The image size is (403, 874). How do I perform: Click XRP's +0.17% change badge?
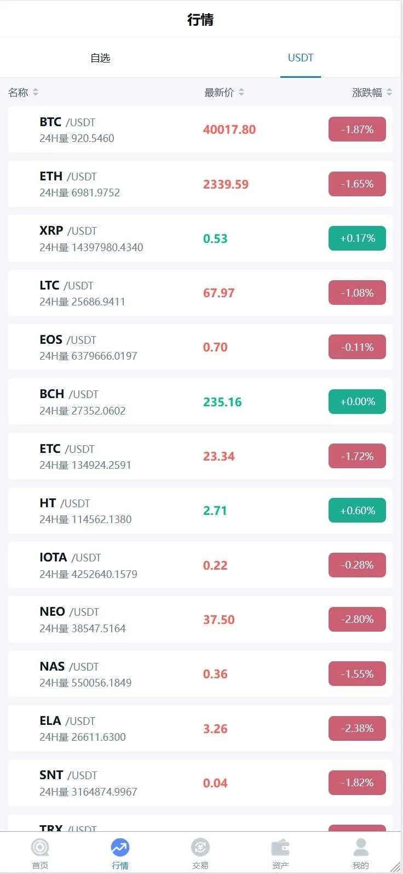coord(357,238)
